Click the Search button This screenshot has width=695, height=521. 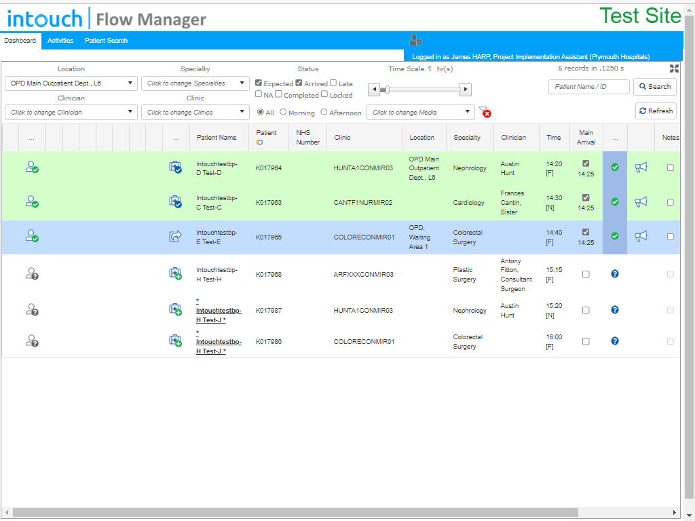click(655, 86)
